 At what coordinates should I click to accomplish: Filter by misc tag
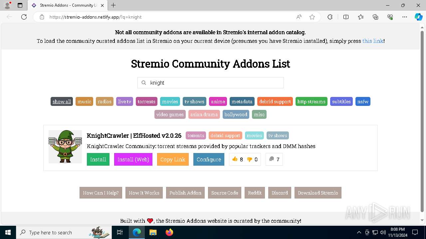tap(259, 115)
